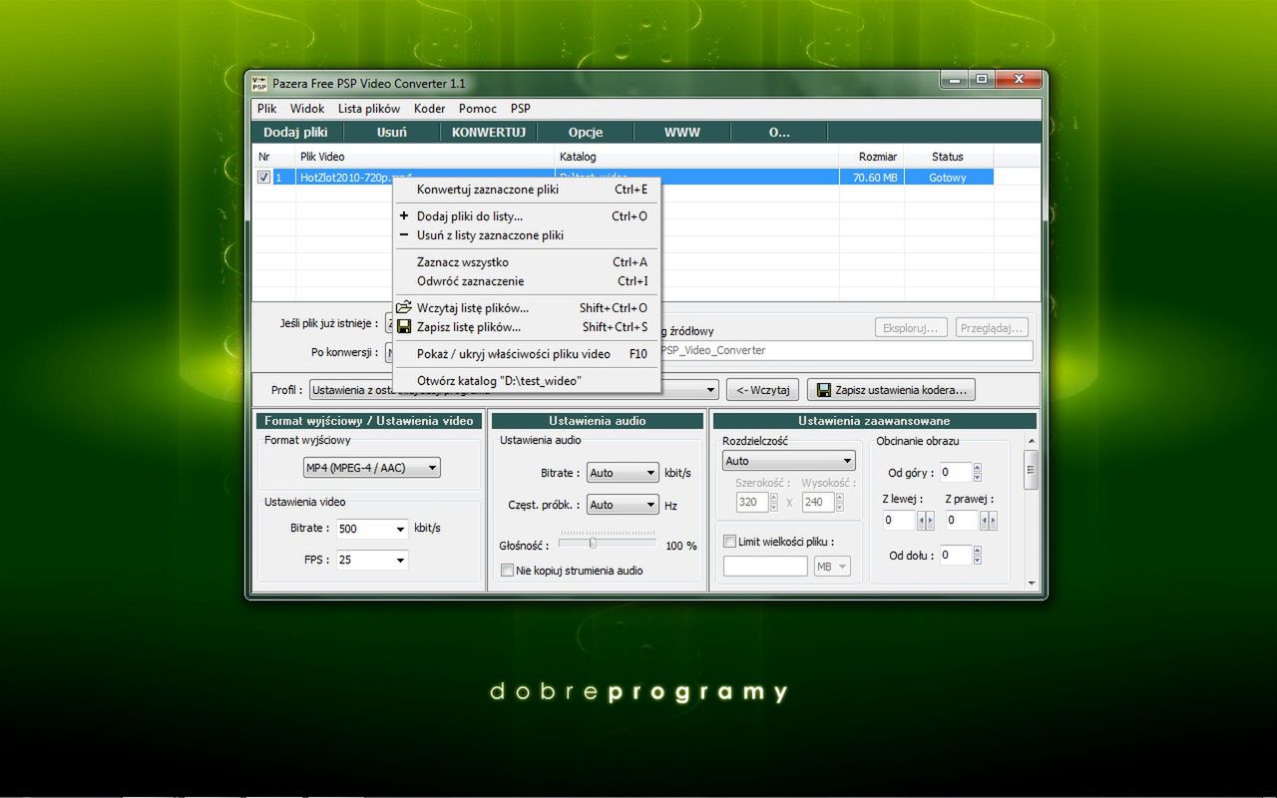Choose Otwórz katalog D:\test_wideo entry

point(526,381)
